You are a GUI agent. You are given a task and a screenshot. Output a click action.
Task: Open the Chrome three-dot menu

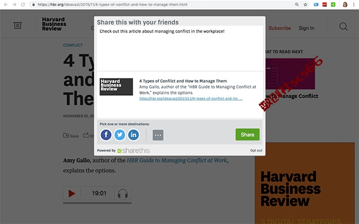[x=354, y=4]
